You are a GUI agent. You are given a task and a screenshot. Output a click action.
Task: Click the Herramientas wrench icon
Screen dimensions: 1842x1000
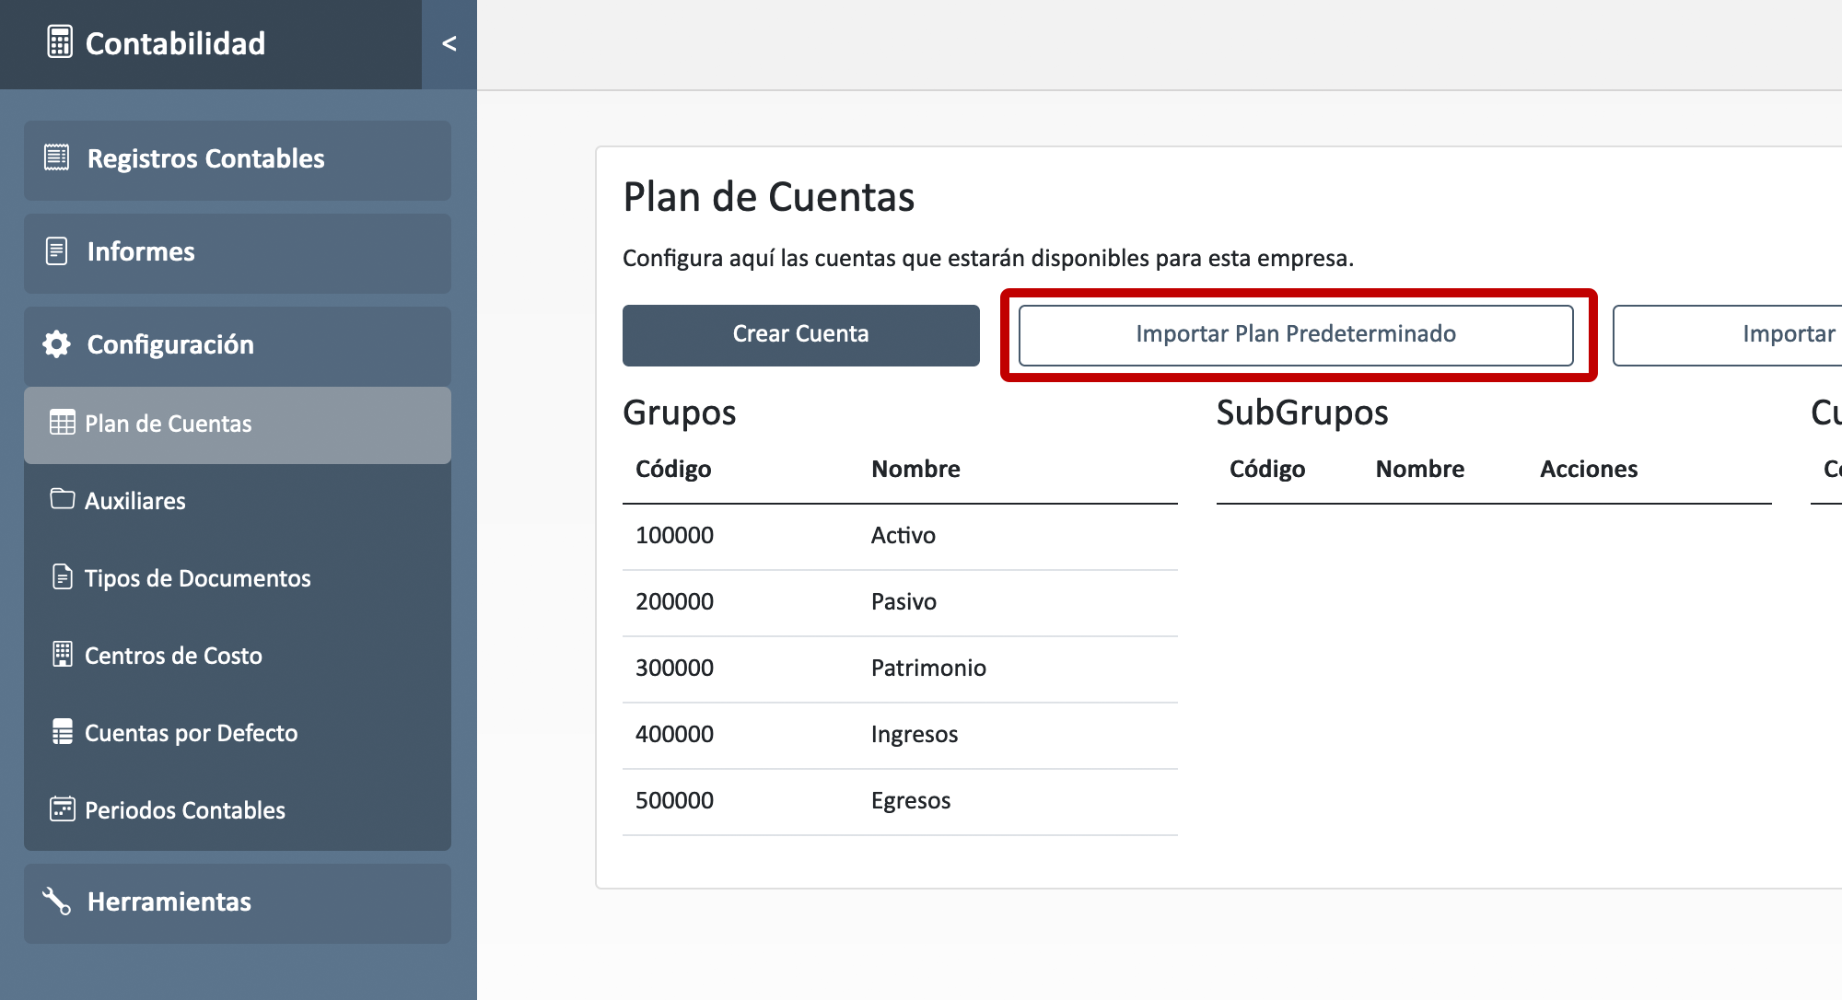coord(56,901)
